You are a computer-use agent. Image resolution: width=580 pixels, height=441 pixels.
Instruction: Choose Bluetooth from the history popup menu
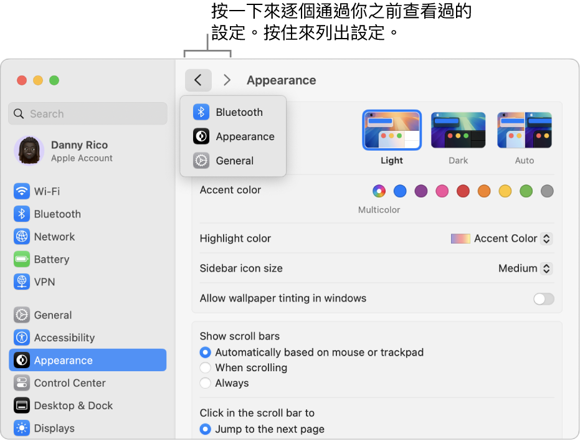click(233, 111)
